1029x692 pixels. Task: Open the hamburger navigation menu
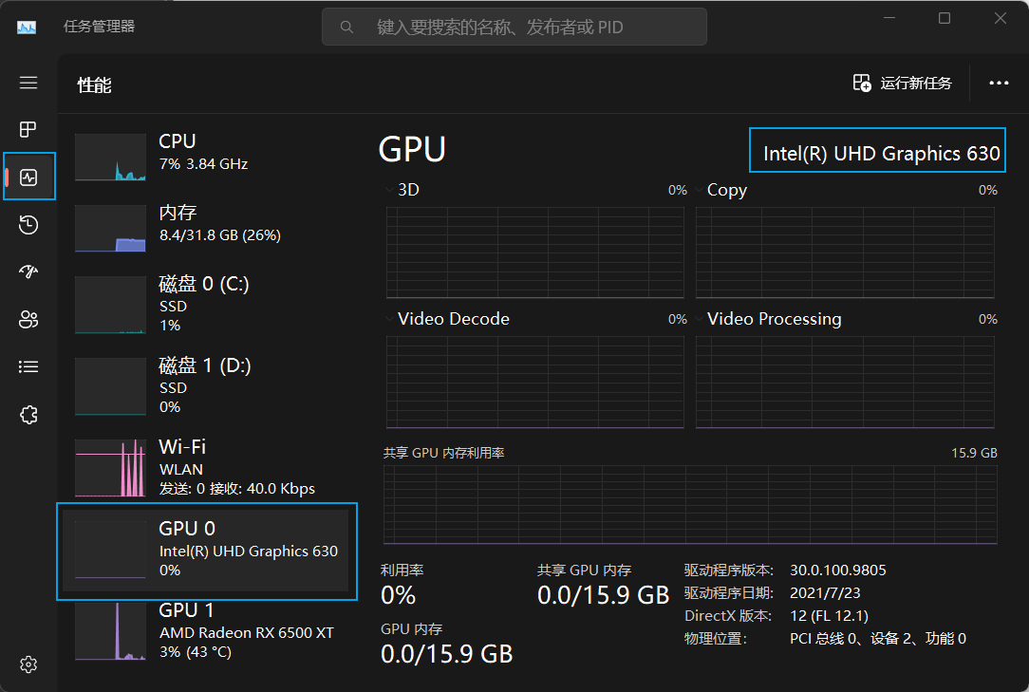click(28, 83)
